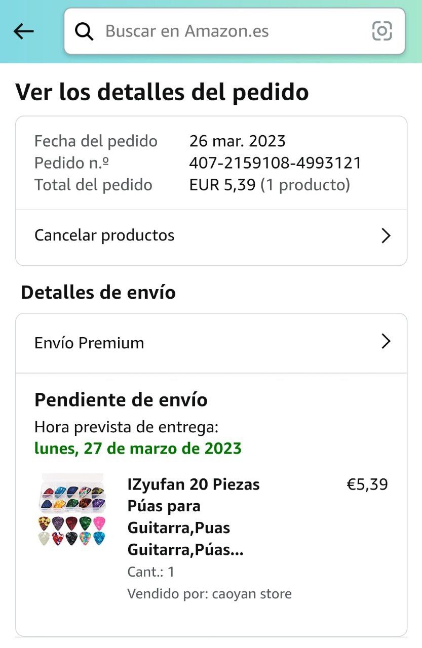This screenshot has width=422, height=648.
Task: Open the 'Envío Premium' shipping row
Action: point(89,343)
